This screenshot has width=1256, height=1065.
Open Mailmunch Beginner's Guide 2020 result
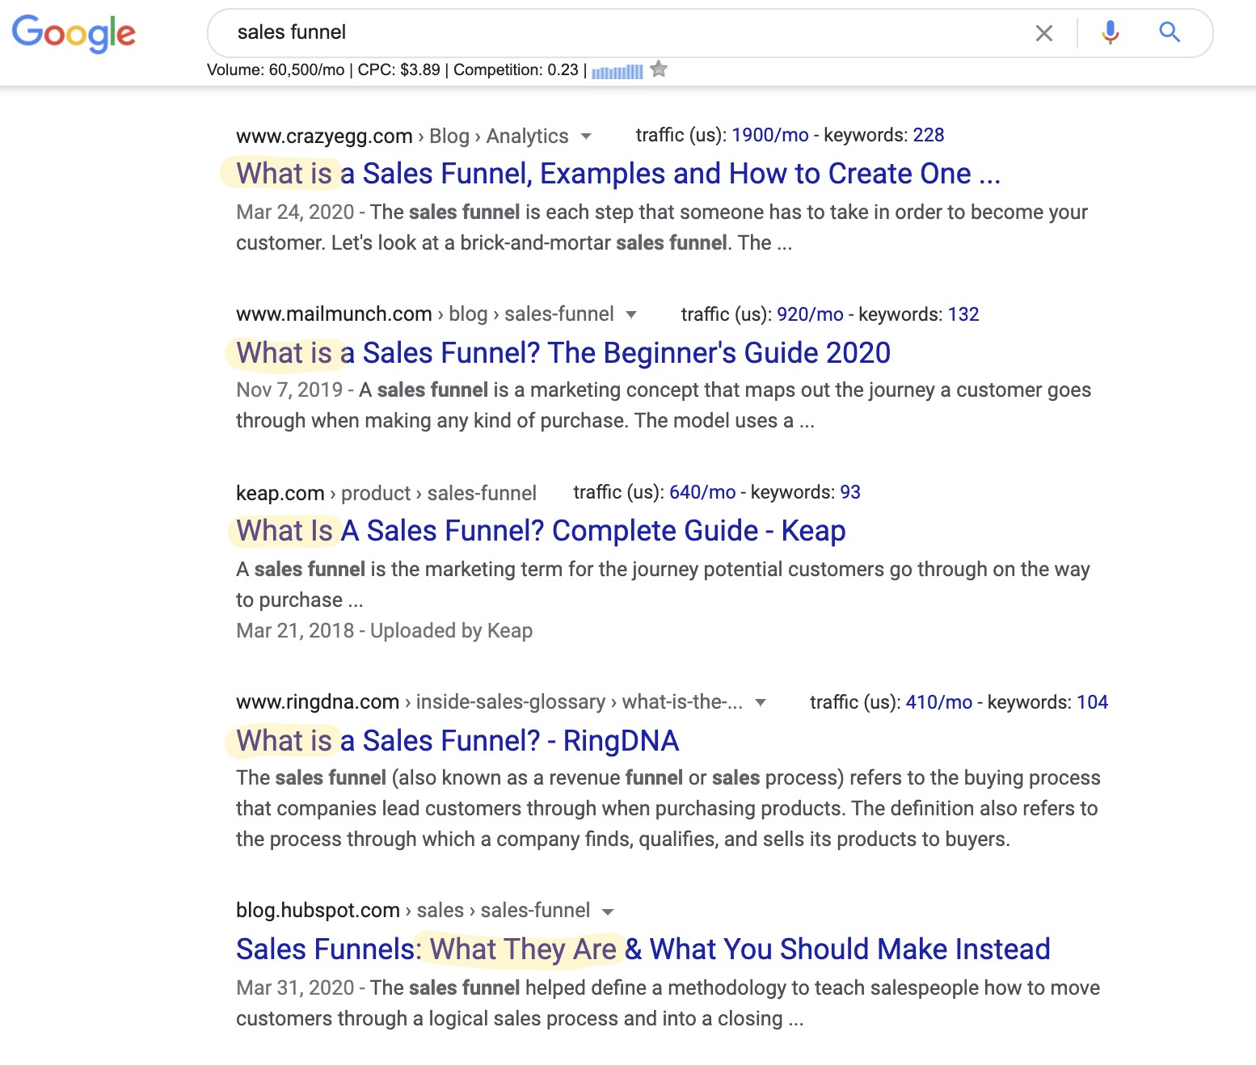pyautogui.click(x=563, y=353)
